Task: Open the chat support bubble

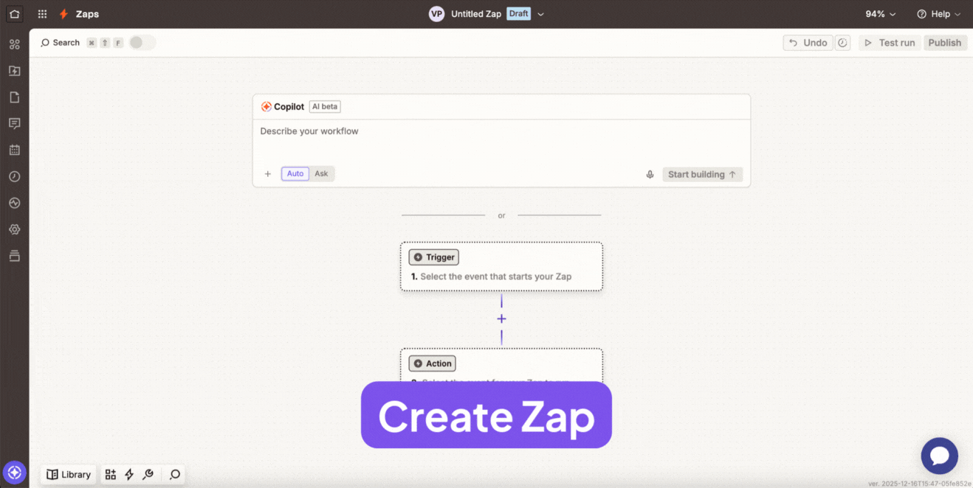Action: 939,456
